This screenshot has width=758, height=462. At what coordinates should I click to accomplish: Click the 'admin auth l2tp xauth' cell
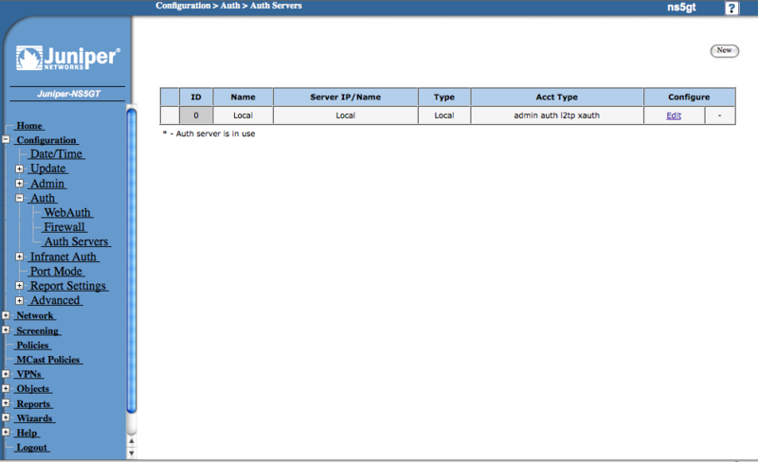pos(556,115)
